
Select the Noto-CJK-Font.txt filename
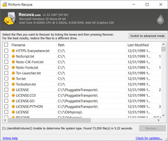click(x=30, y=62)
